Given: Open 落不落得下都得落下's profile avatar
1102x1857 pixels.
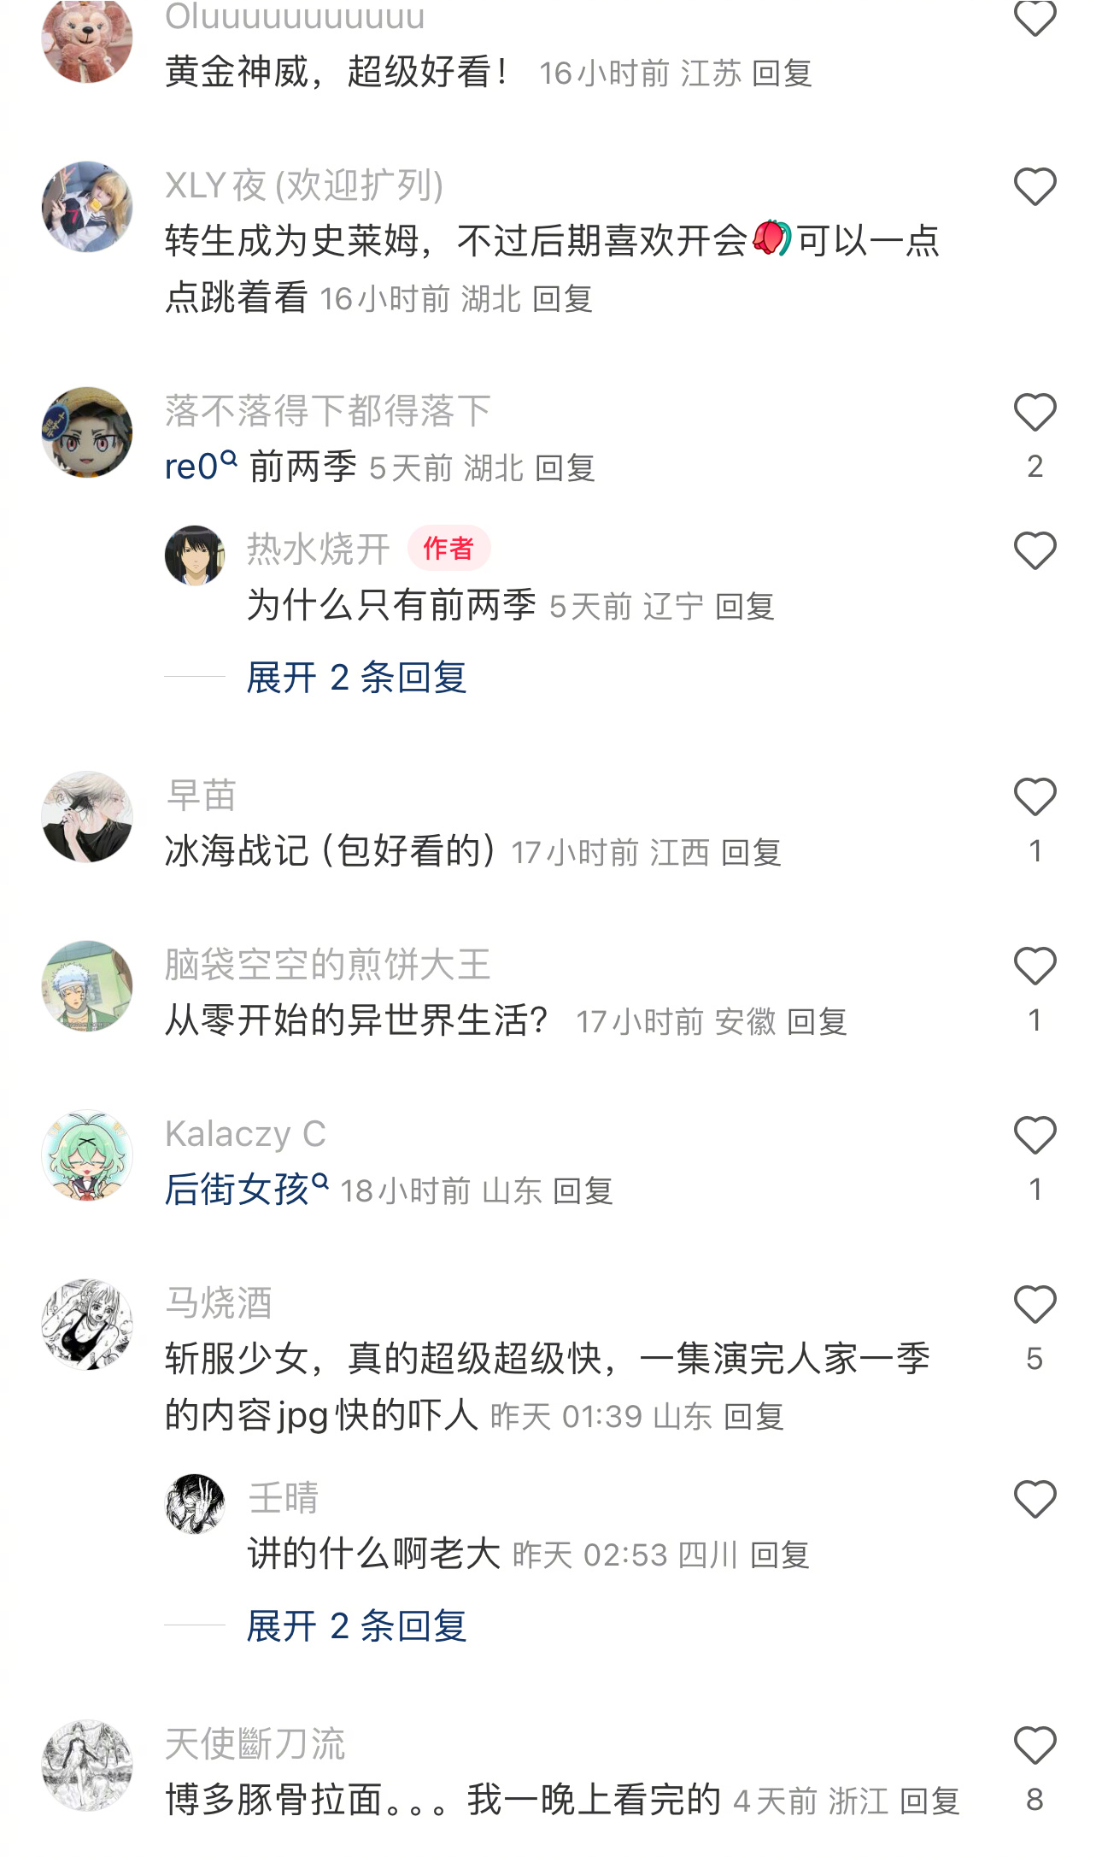Looking at the screenshot, I should coord(87,432).
